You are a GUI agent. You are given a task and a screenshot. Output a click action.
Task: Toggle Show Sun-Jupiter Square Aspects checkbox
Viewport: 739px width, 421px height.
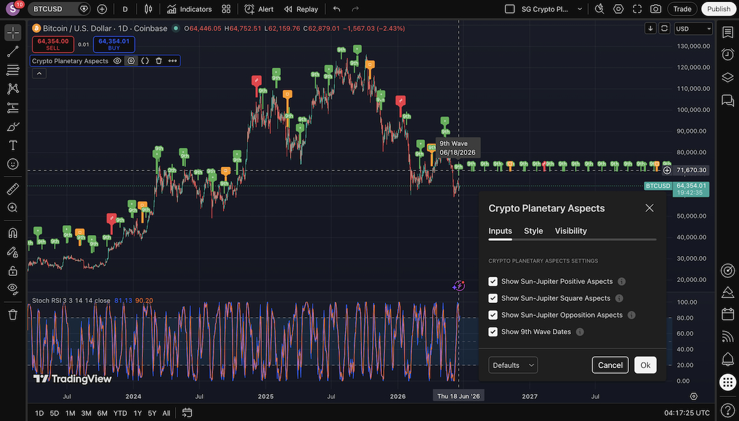click(x=493, y=298)
